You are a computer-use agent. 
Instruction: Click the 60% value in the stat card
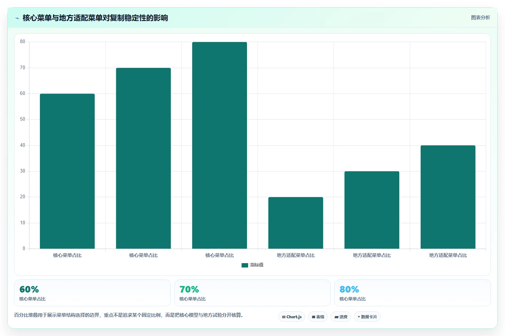point(29,289)
